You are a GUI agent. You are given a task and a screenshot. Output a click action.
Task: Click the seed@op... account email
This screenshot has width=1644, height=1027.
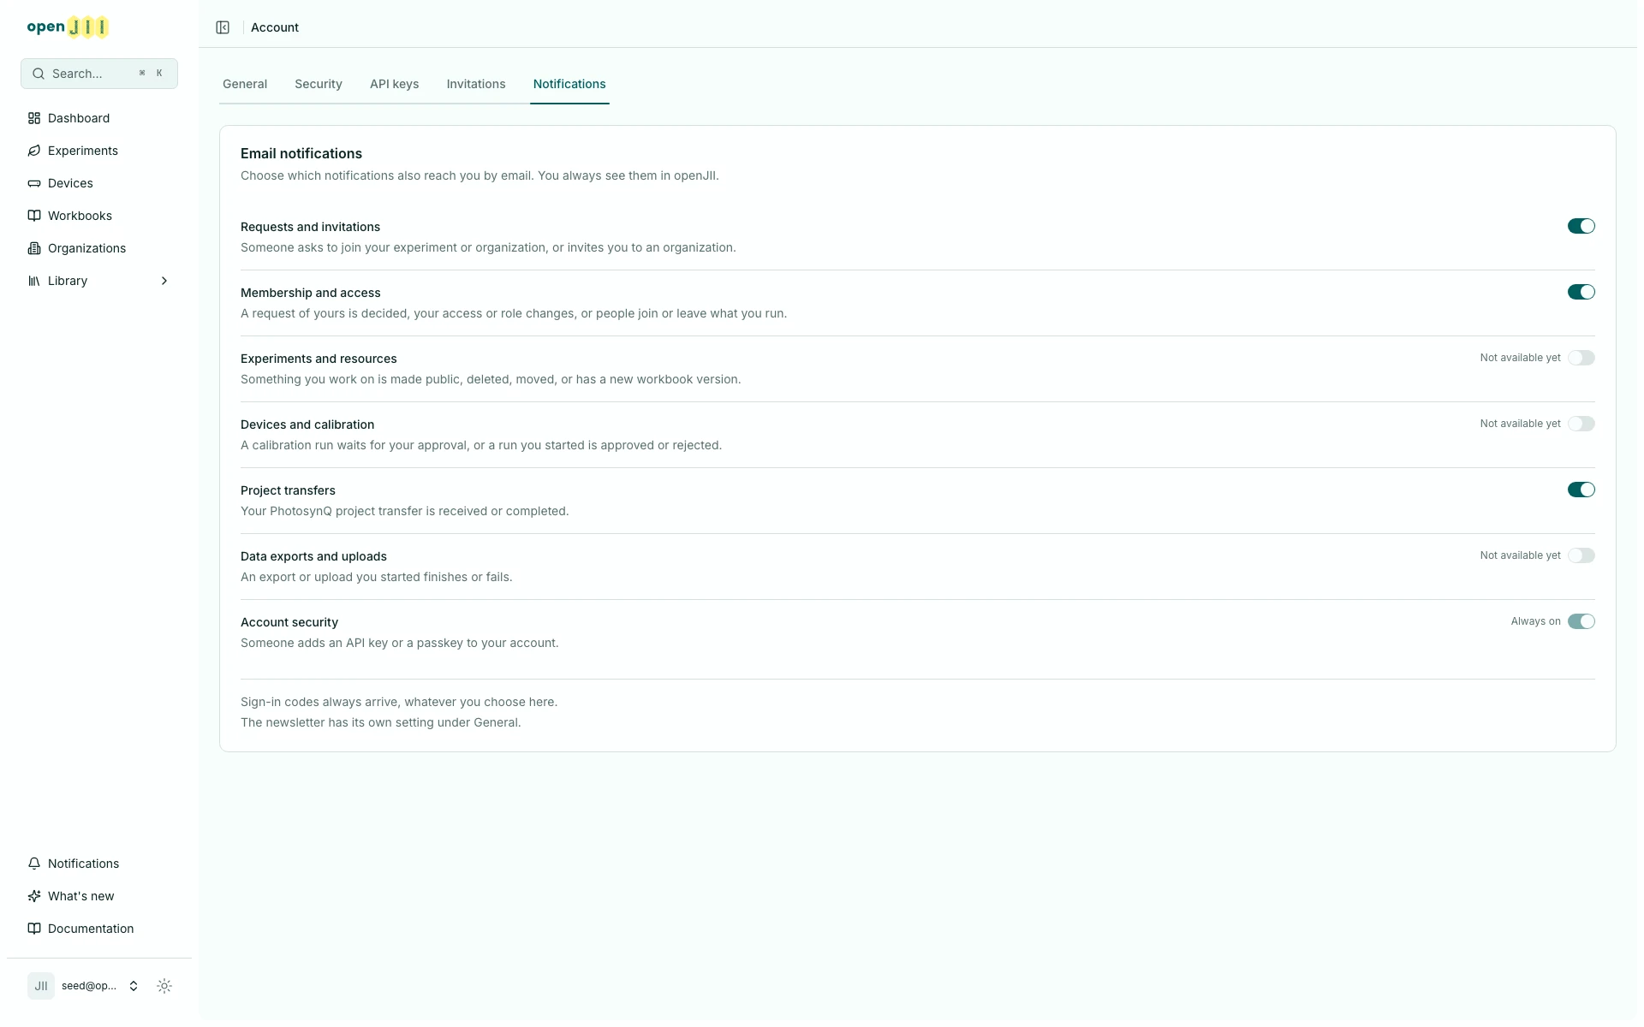pos(89,986)
